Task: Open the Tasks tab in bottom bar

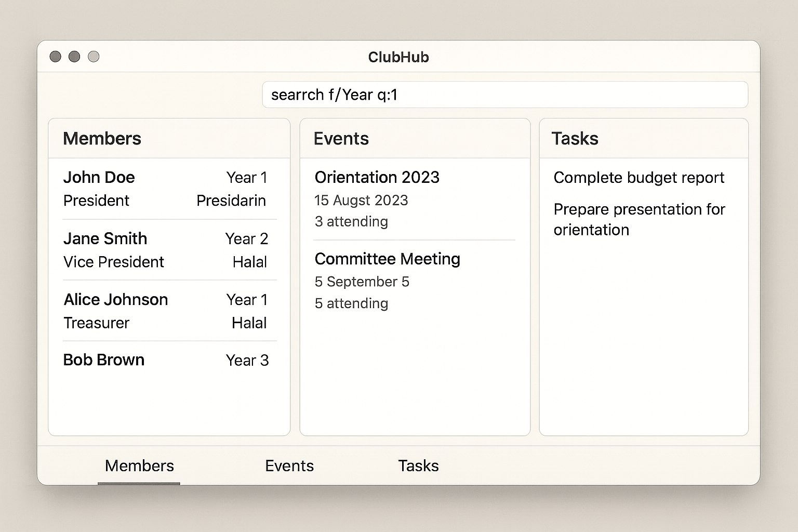Action: pyautogui.click(x=418, y=465)
